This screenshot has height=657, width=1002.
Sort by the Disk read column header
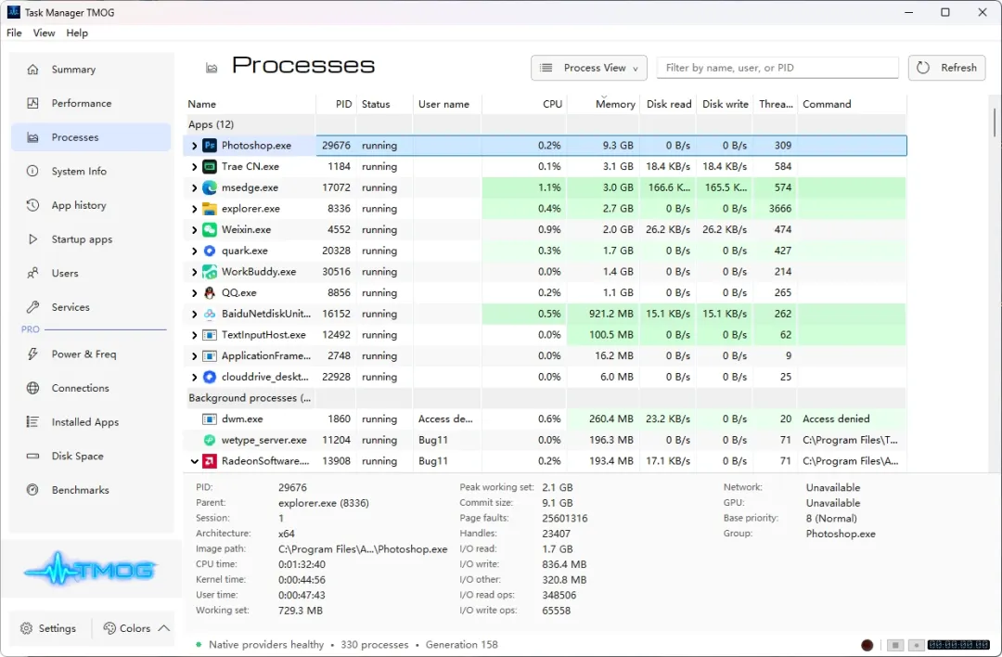point(668,104)
